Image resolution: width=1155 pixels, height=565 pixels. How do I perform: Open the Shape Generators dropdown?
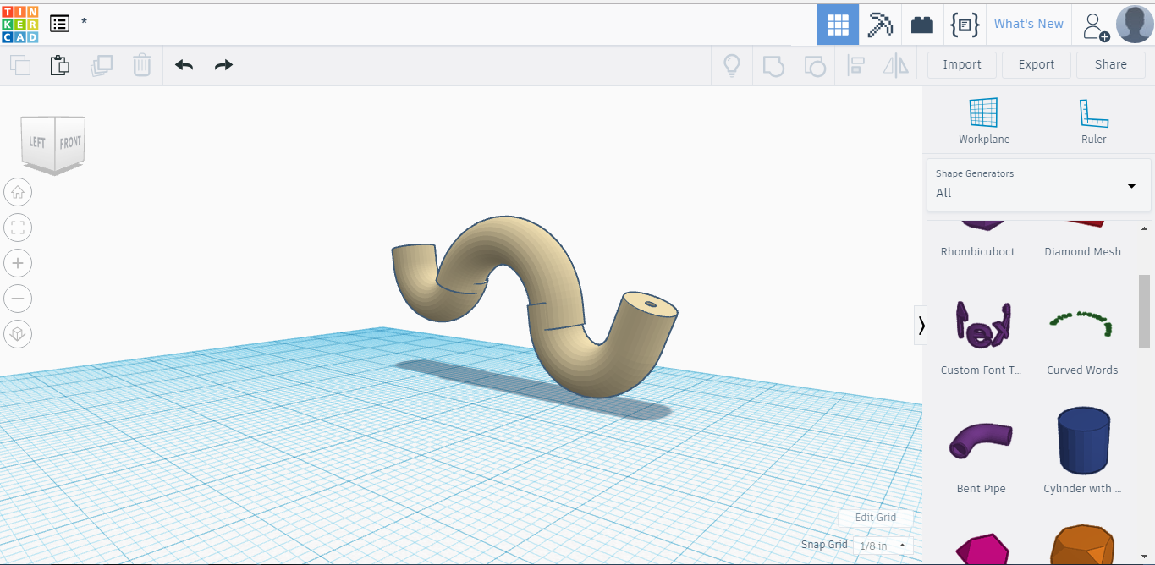pyautogui.click(x=1038, y=184)
